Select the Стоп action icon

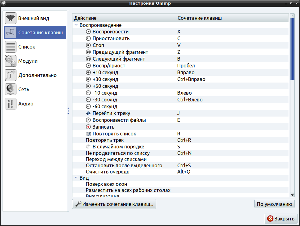[88, 45]
